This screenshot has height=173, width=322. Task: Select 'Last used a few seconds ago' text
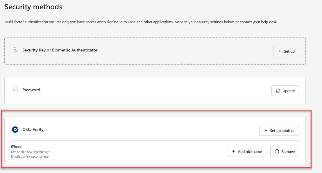point(31,152)
